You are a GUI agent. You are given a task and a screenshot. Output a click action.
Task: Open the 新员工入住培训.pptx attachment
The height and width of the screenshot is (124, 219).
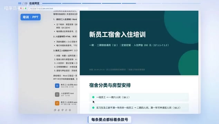click(65, 103)
